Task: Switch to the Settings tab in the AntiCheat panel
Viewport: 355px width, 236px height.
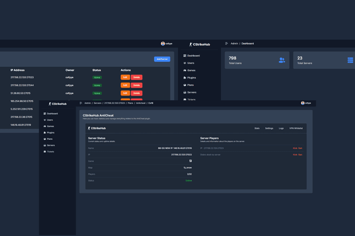Action: click(x=269, y=128)
